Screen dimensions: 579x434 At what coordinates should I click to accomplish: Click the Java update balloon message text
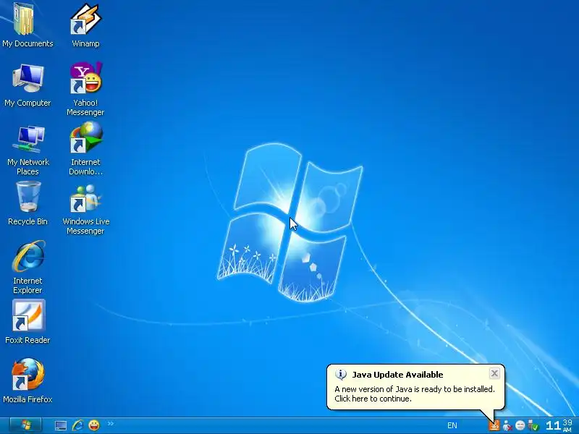pyautogui.click(x=414, y=393)
